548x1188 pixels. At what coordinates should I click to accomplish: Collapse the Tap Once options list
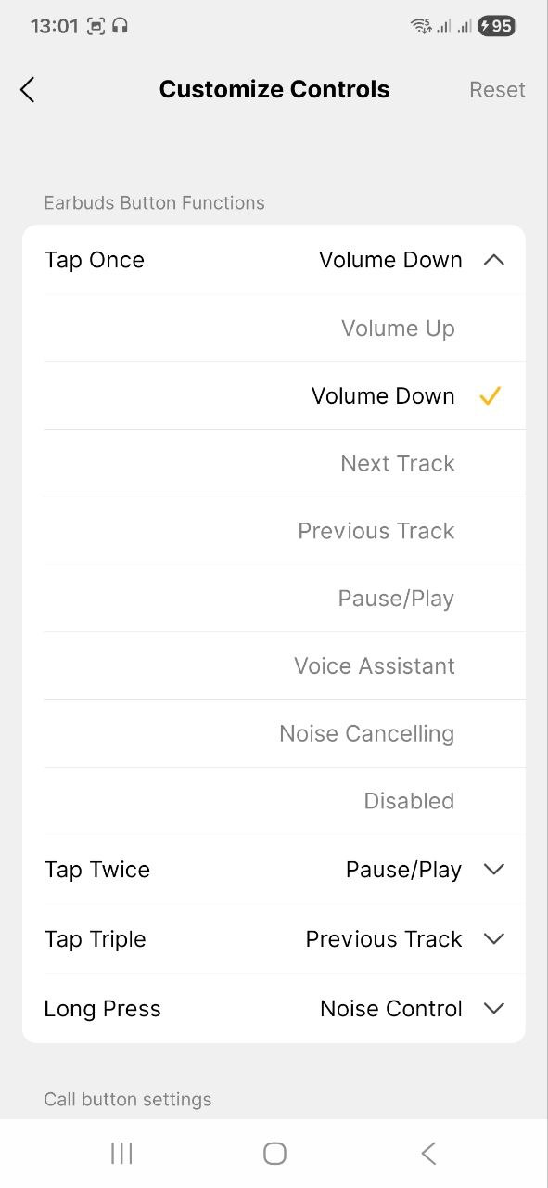click(x=494, y=260)
